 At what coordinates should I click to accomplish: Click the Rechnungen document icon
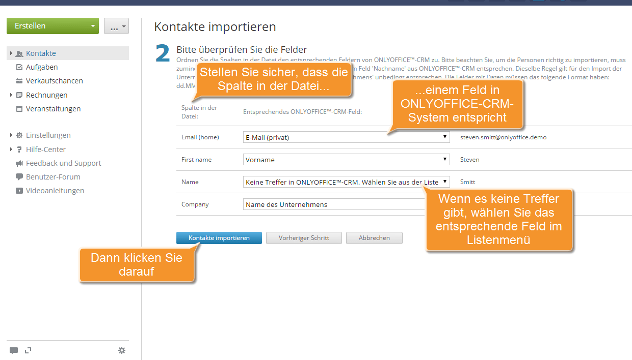point(19,95)
